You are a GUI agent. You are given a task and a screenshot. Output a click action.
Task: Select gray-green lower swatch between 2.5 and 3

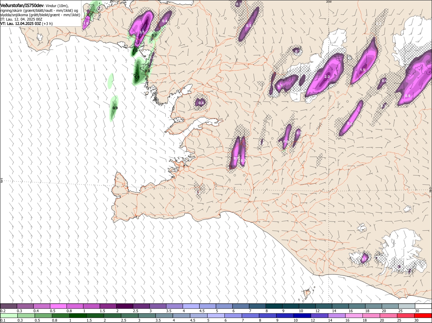[130, 316]
